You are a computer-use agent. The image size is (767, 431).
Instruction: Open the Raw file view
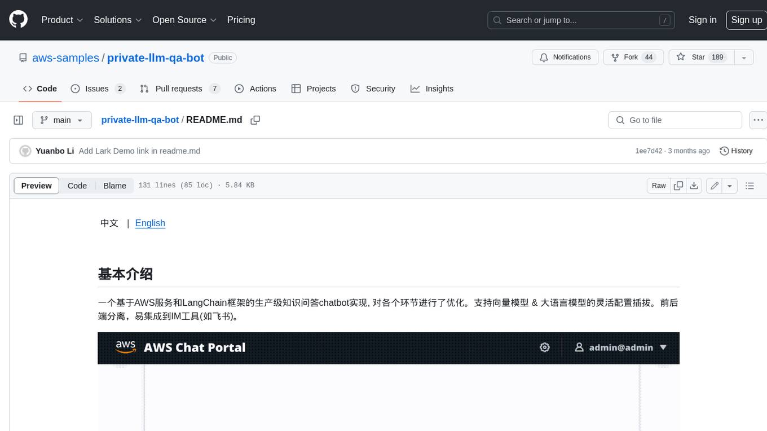pos(659,186)
